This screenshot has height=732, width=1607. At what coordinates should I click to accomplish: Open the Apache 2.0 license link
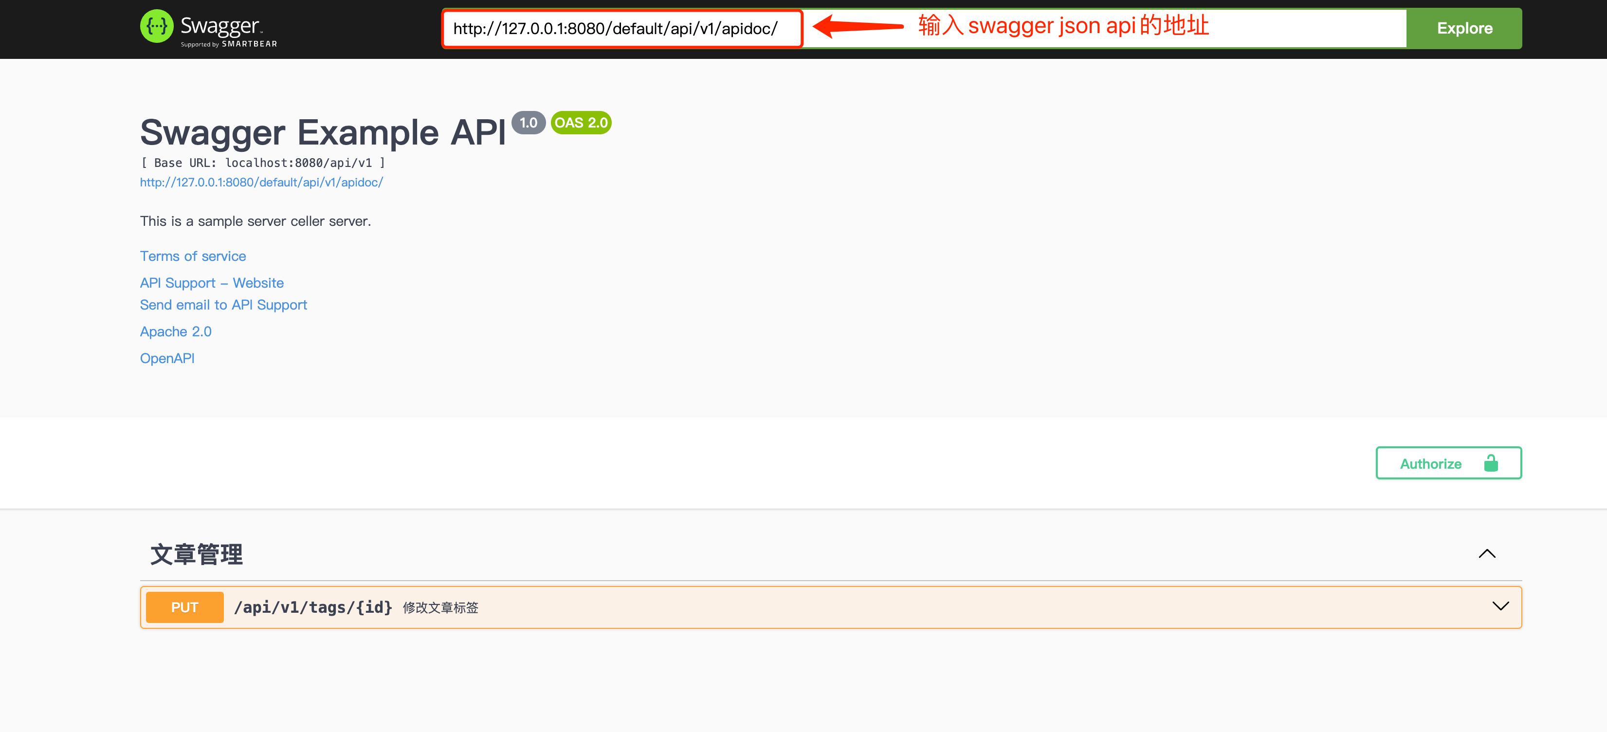click(175, 332)
